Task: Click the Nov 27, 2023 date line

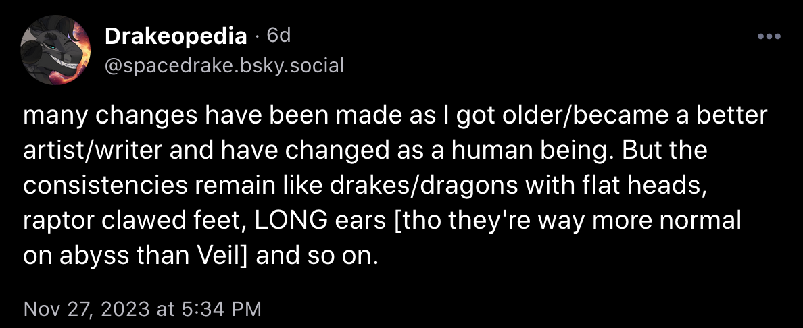Action: (143, 309)
